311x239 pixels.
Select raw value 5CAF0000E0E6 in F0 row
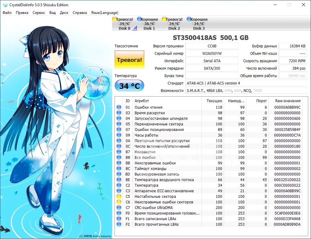(287, 213)
